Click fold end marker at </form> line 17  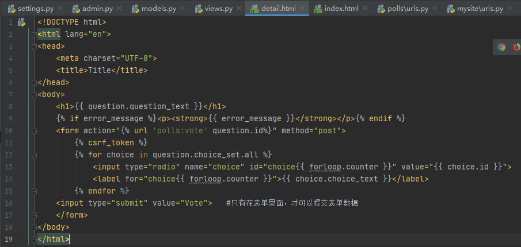[33, 215]
